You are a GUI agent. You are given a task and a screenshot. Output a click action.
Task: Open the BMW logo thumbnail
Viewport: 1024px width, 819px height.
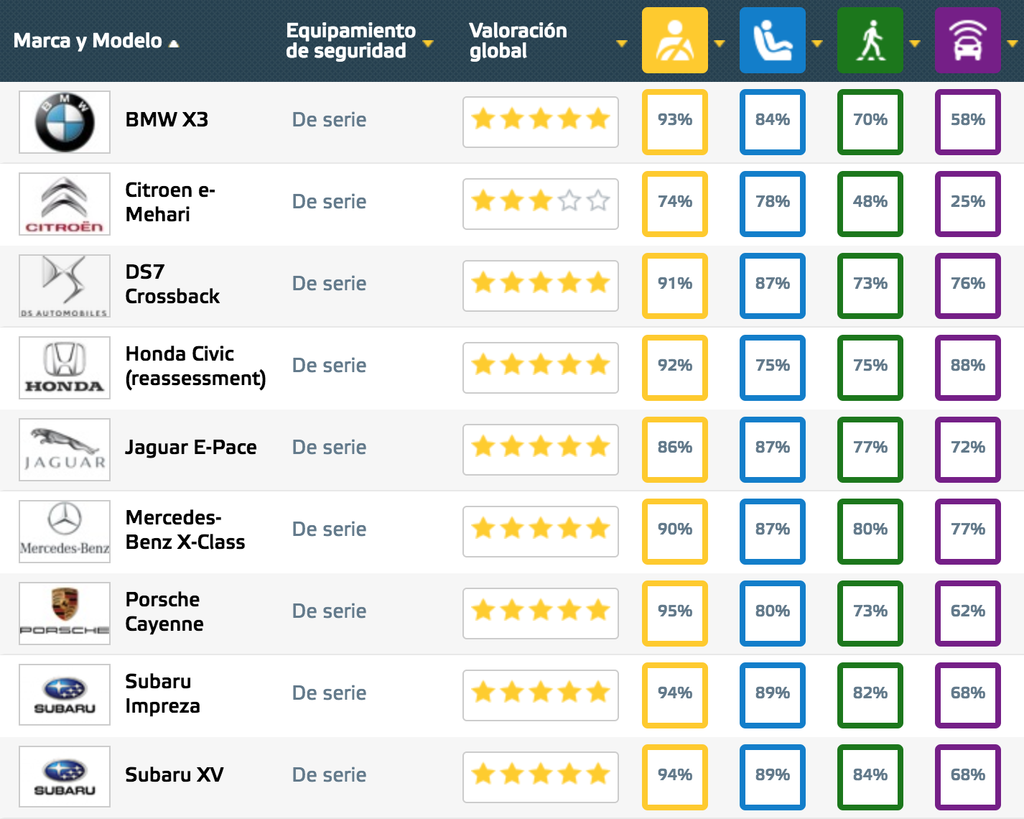point(65,122)
